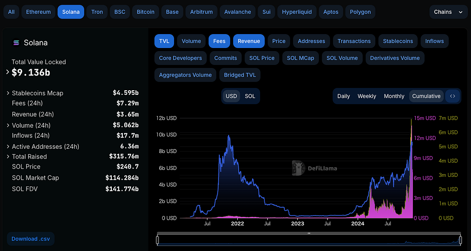Expand the Total Value Locked breakdown
Image resolution: width=471 pixels, height=251 pixels.
pos(8,72)
